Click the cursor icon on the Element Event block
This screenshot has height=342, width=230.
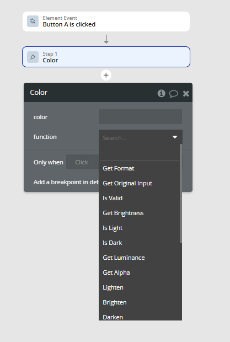(x=33, y=21)
